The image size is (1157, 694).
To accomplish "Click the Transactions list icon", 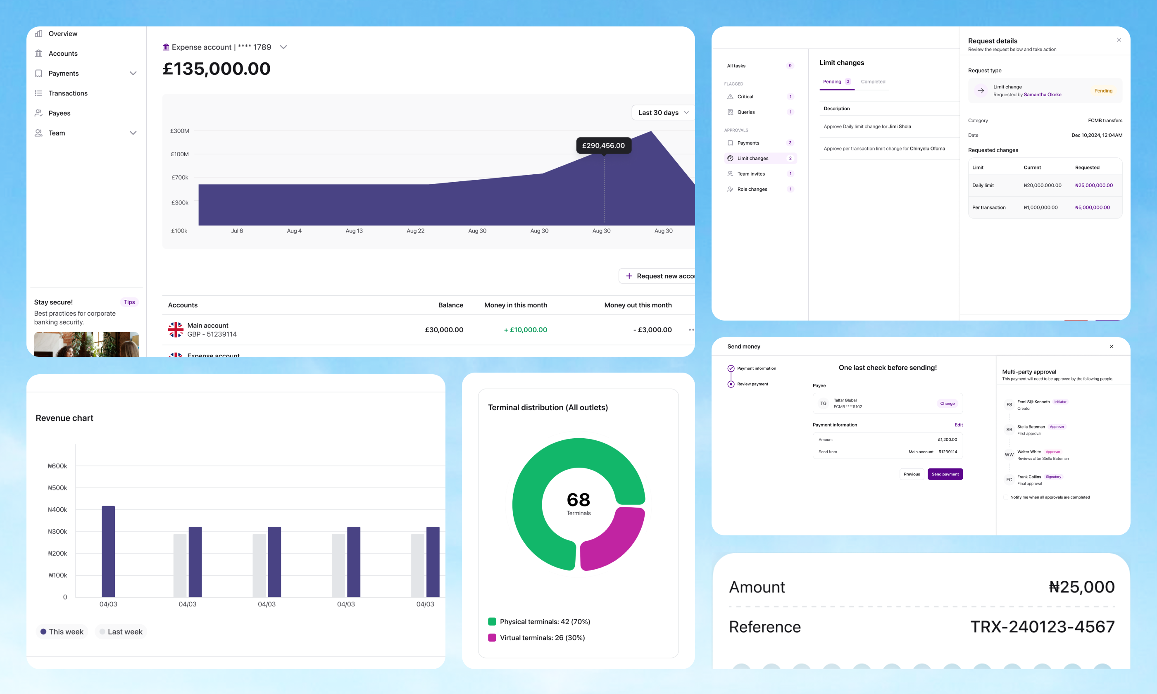I will 39,93.
